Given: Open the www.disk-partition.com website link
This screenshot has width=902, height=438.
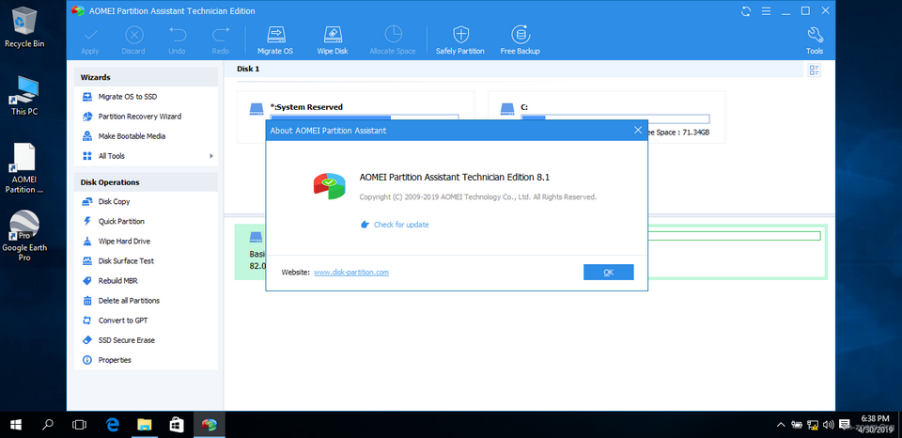Looking at the screenshot, I should (x=350, y=273).
